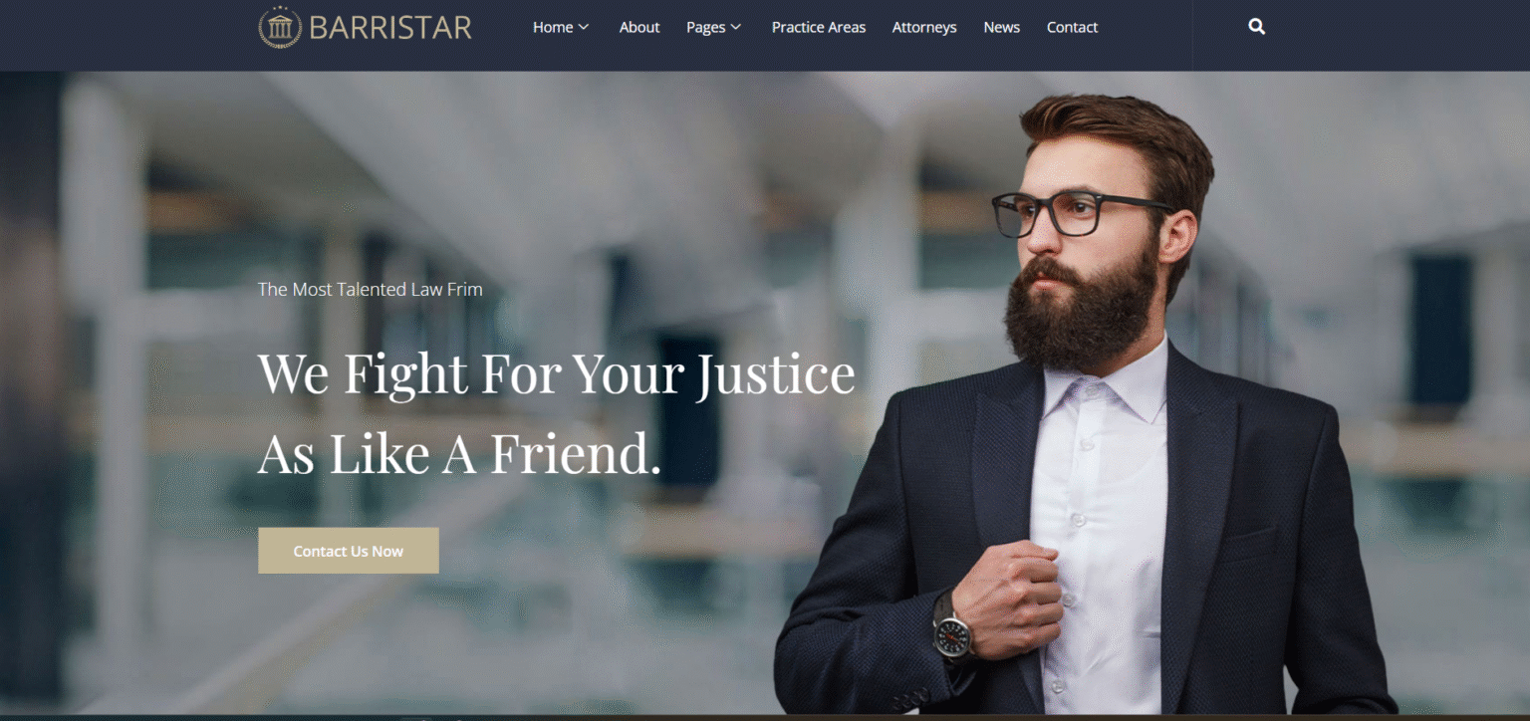
Task: Expand the Pages dropdown chevron
Action: 736,27
